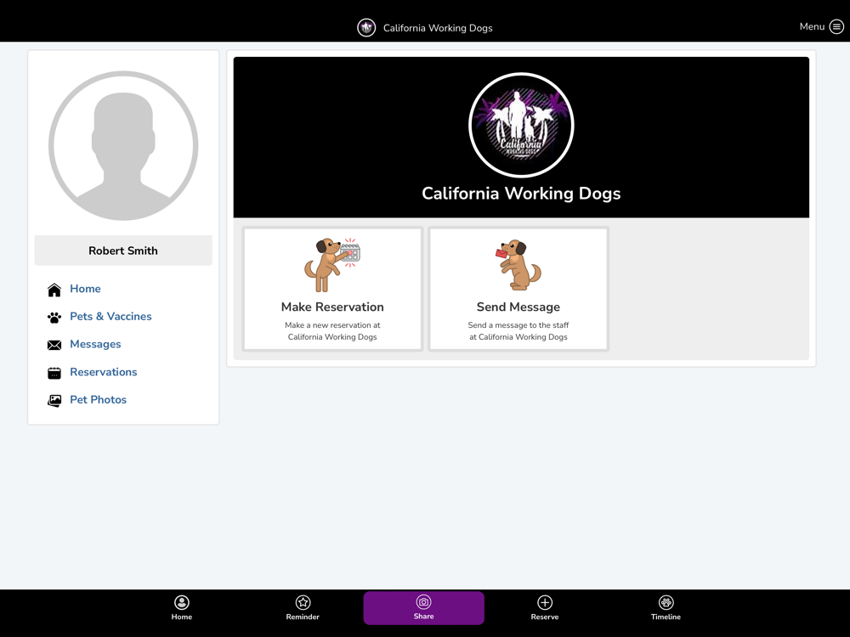This screenshot has height=637, width=850.
Task: Open the Messages link
Action: pos(95,344)
